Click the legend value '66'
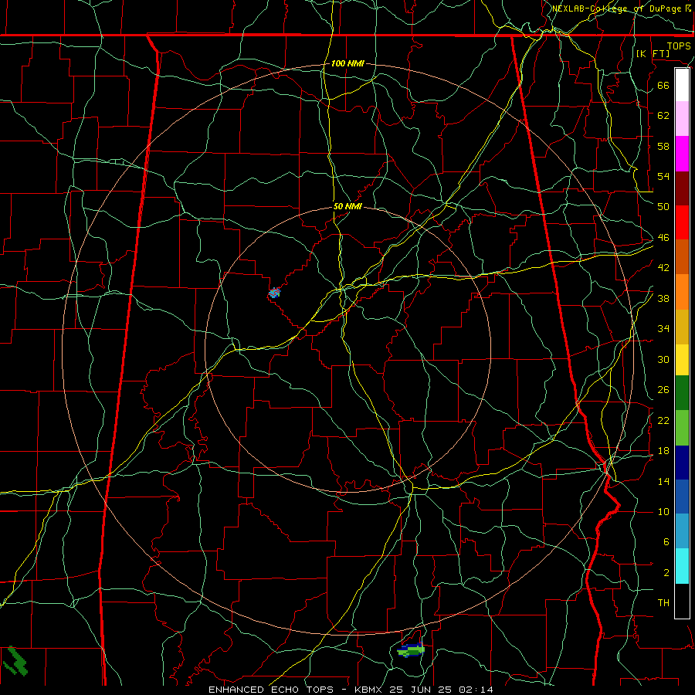This screenshot has width=695, height=695. click(663, 85)
